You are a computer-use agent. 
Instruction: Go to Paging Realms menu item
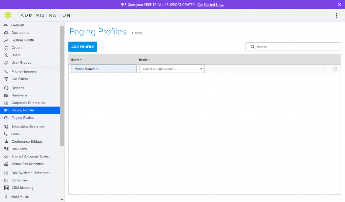[x=23, y=118]
